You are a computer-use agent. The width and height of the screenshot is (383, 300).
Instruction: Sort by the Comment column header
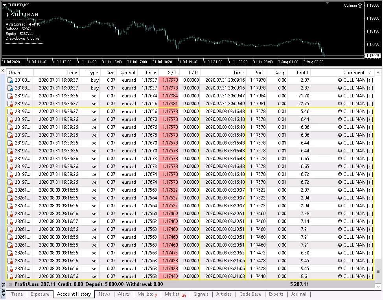click(342, 72)
